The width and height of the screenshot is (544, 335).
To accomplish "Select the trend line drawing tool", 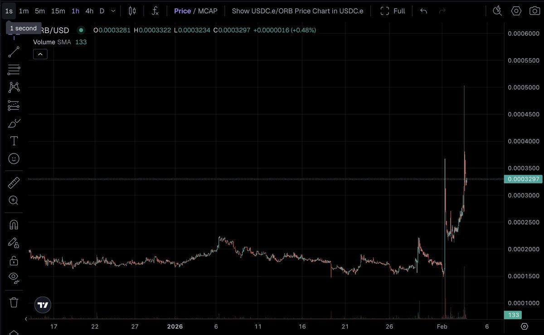I will click(x=14, y=52).
